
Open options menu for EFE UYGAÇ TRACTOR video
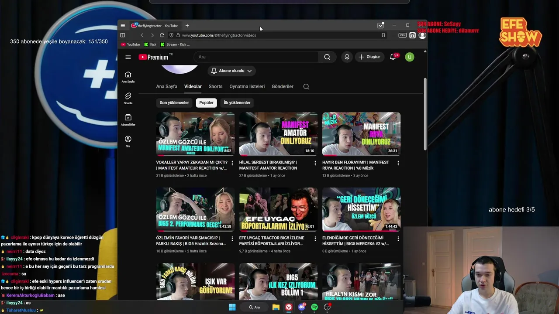tap(315, 239)
